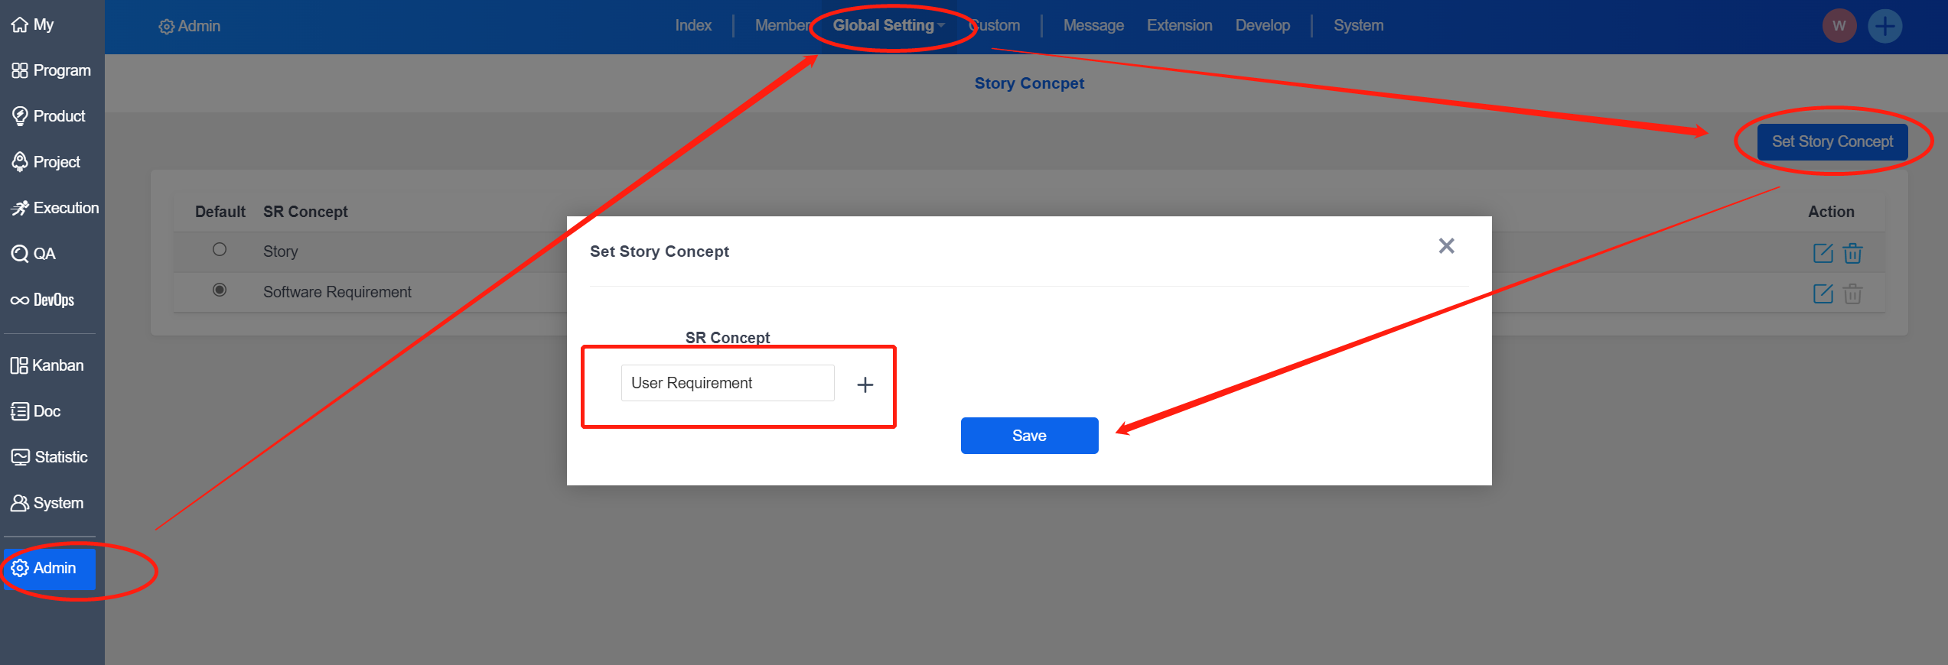This screenshot has height=665, width=1948.
Task: Click the Set Story Concept button
Action: click(x=1832, y=141)
